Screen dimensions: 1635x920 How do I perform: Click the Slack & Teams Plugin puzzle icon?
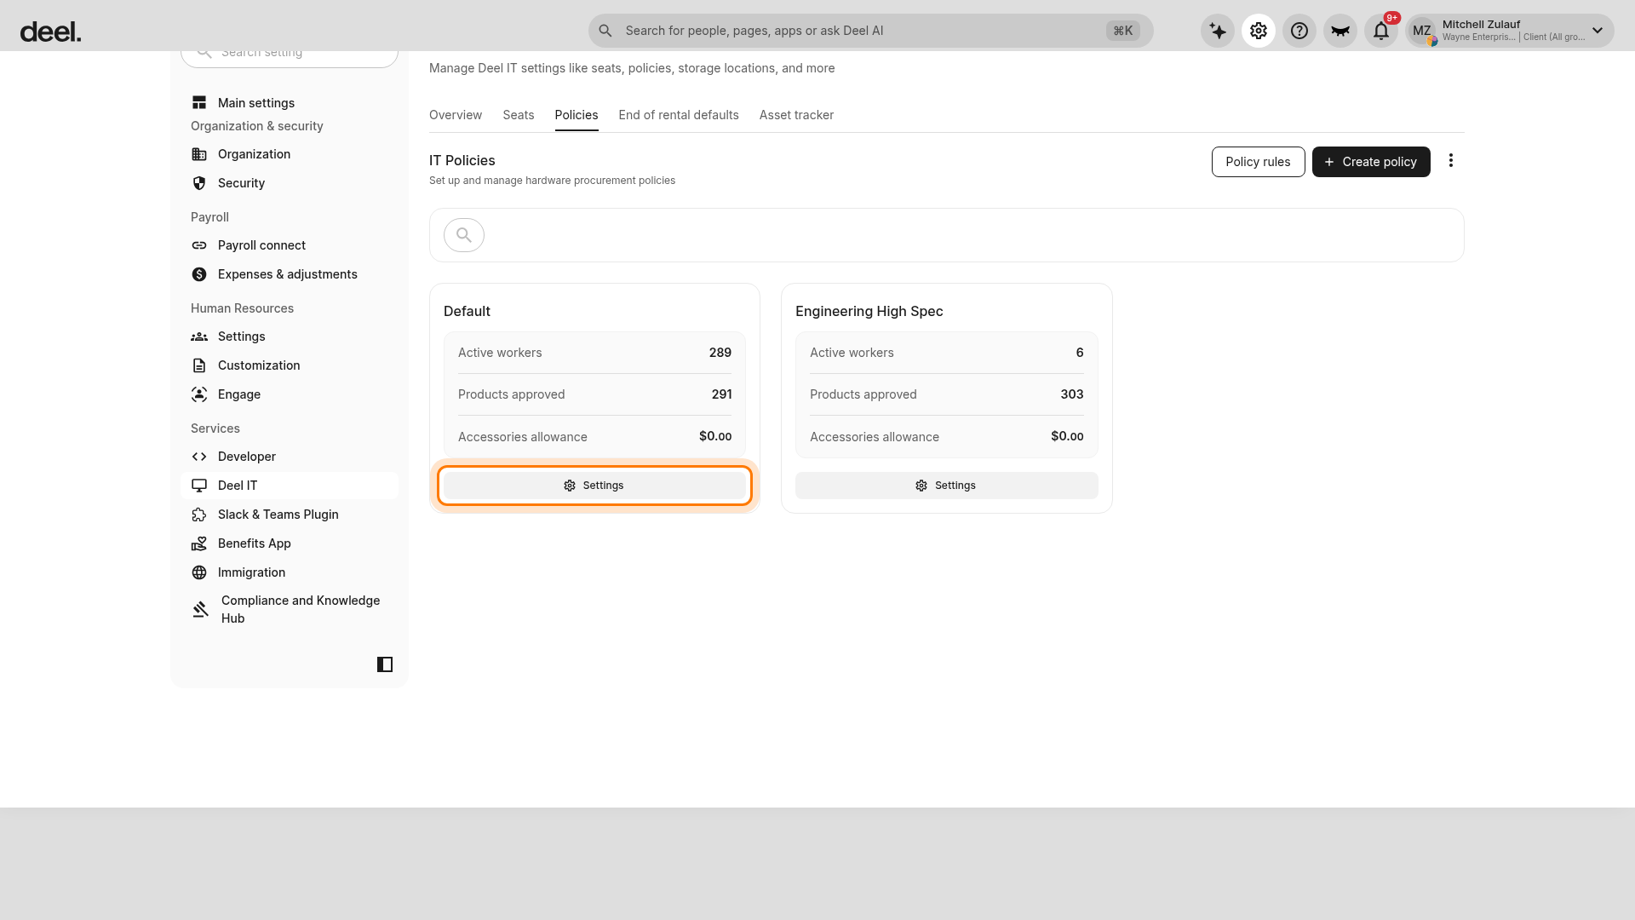tap(199, 515)
